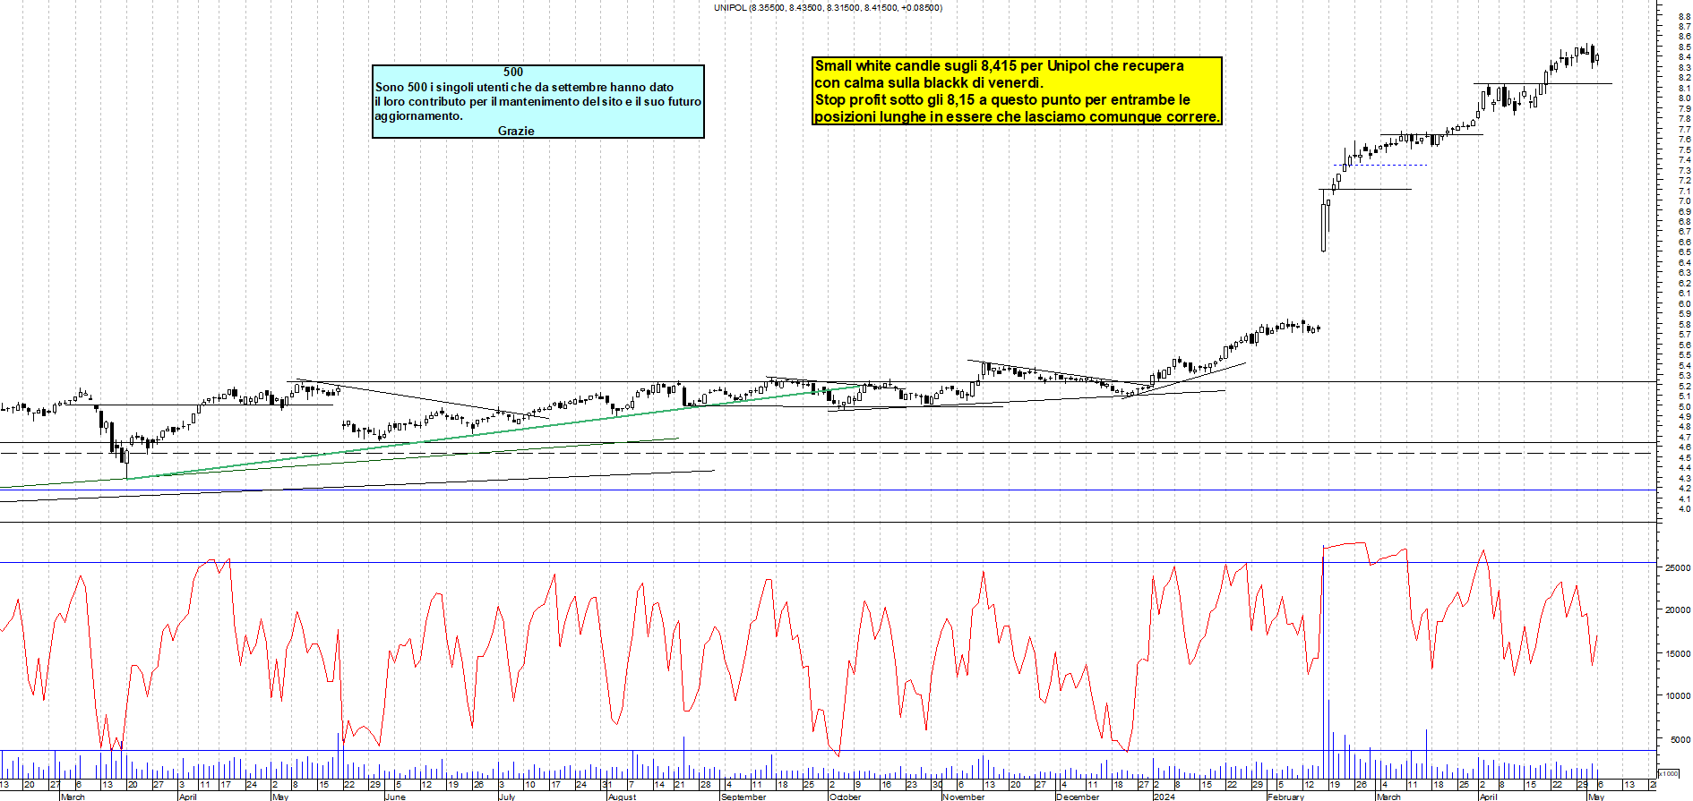Click the "8.0" value on the price scale
The width and height of the screenshot is (1693, 801).
pos(1685,98)
